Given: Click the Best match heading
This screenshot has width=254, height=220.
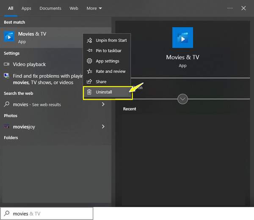Looking at the screenshot, I should [14, 22].
